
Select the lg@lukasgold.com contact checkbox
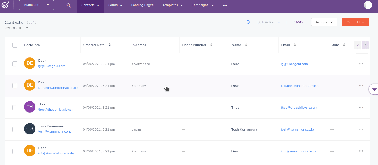click(15, 64)
